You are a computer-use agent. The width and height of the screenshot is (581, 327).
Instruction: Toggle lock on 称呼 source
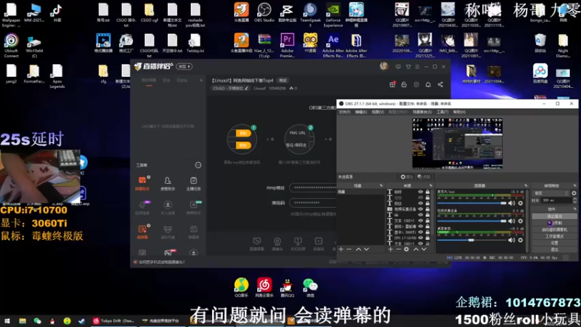tap(428, 192)
